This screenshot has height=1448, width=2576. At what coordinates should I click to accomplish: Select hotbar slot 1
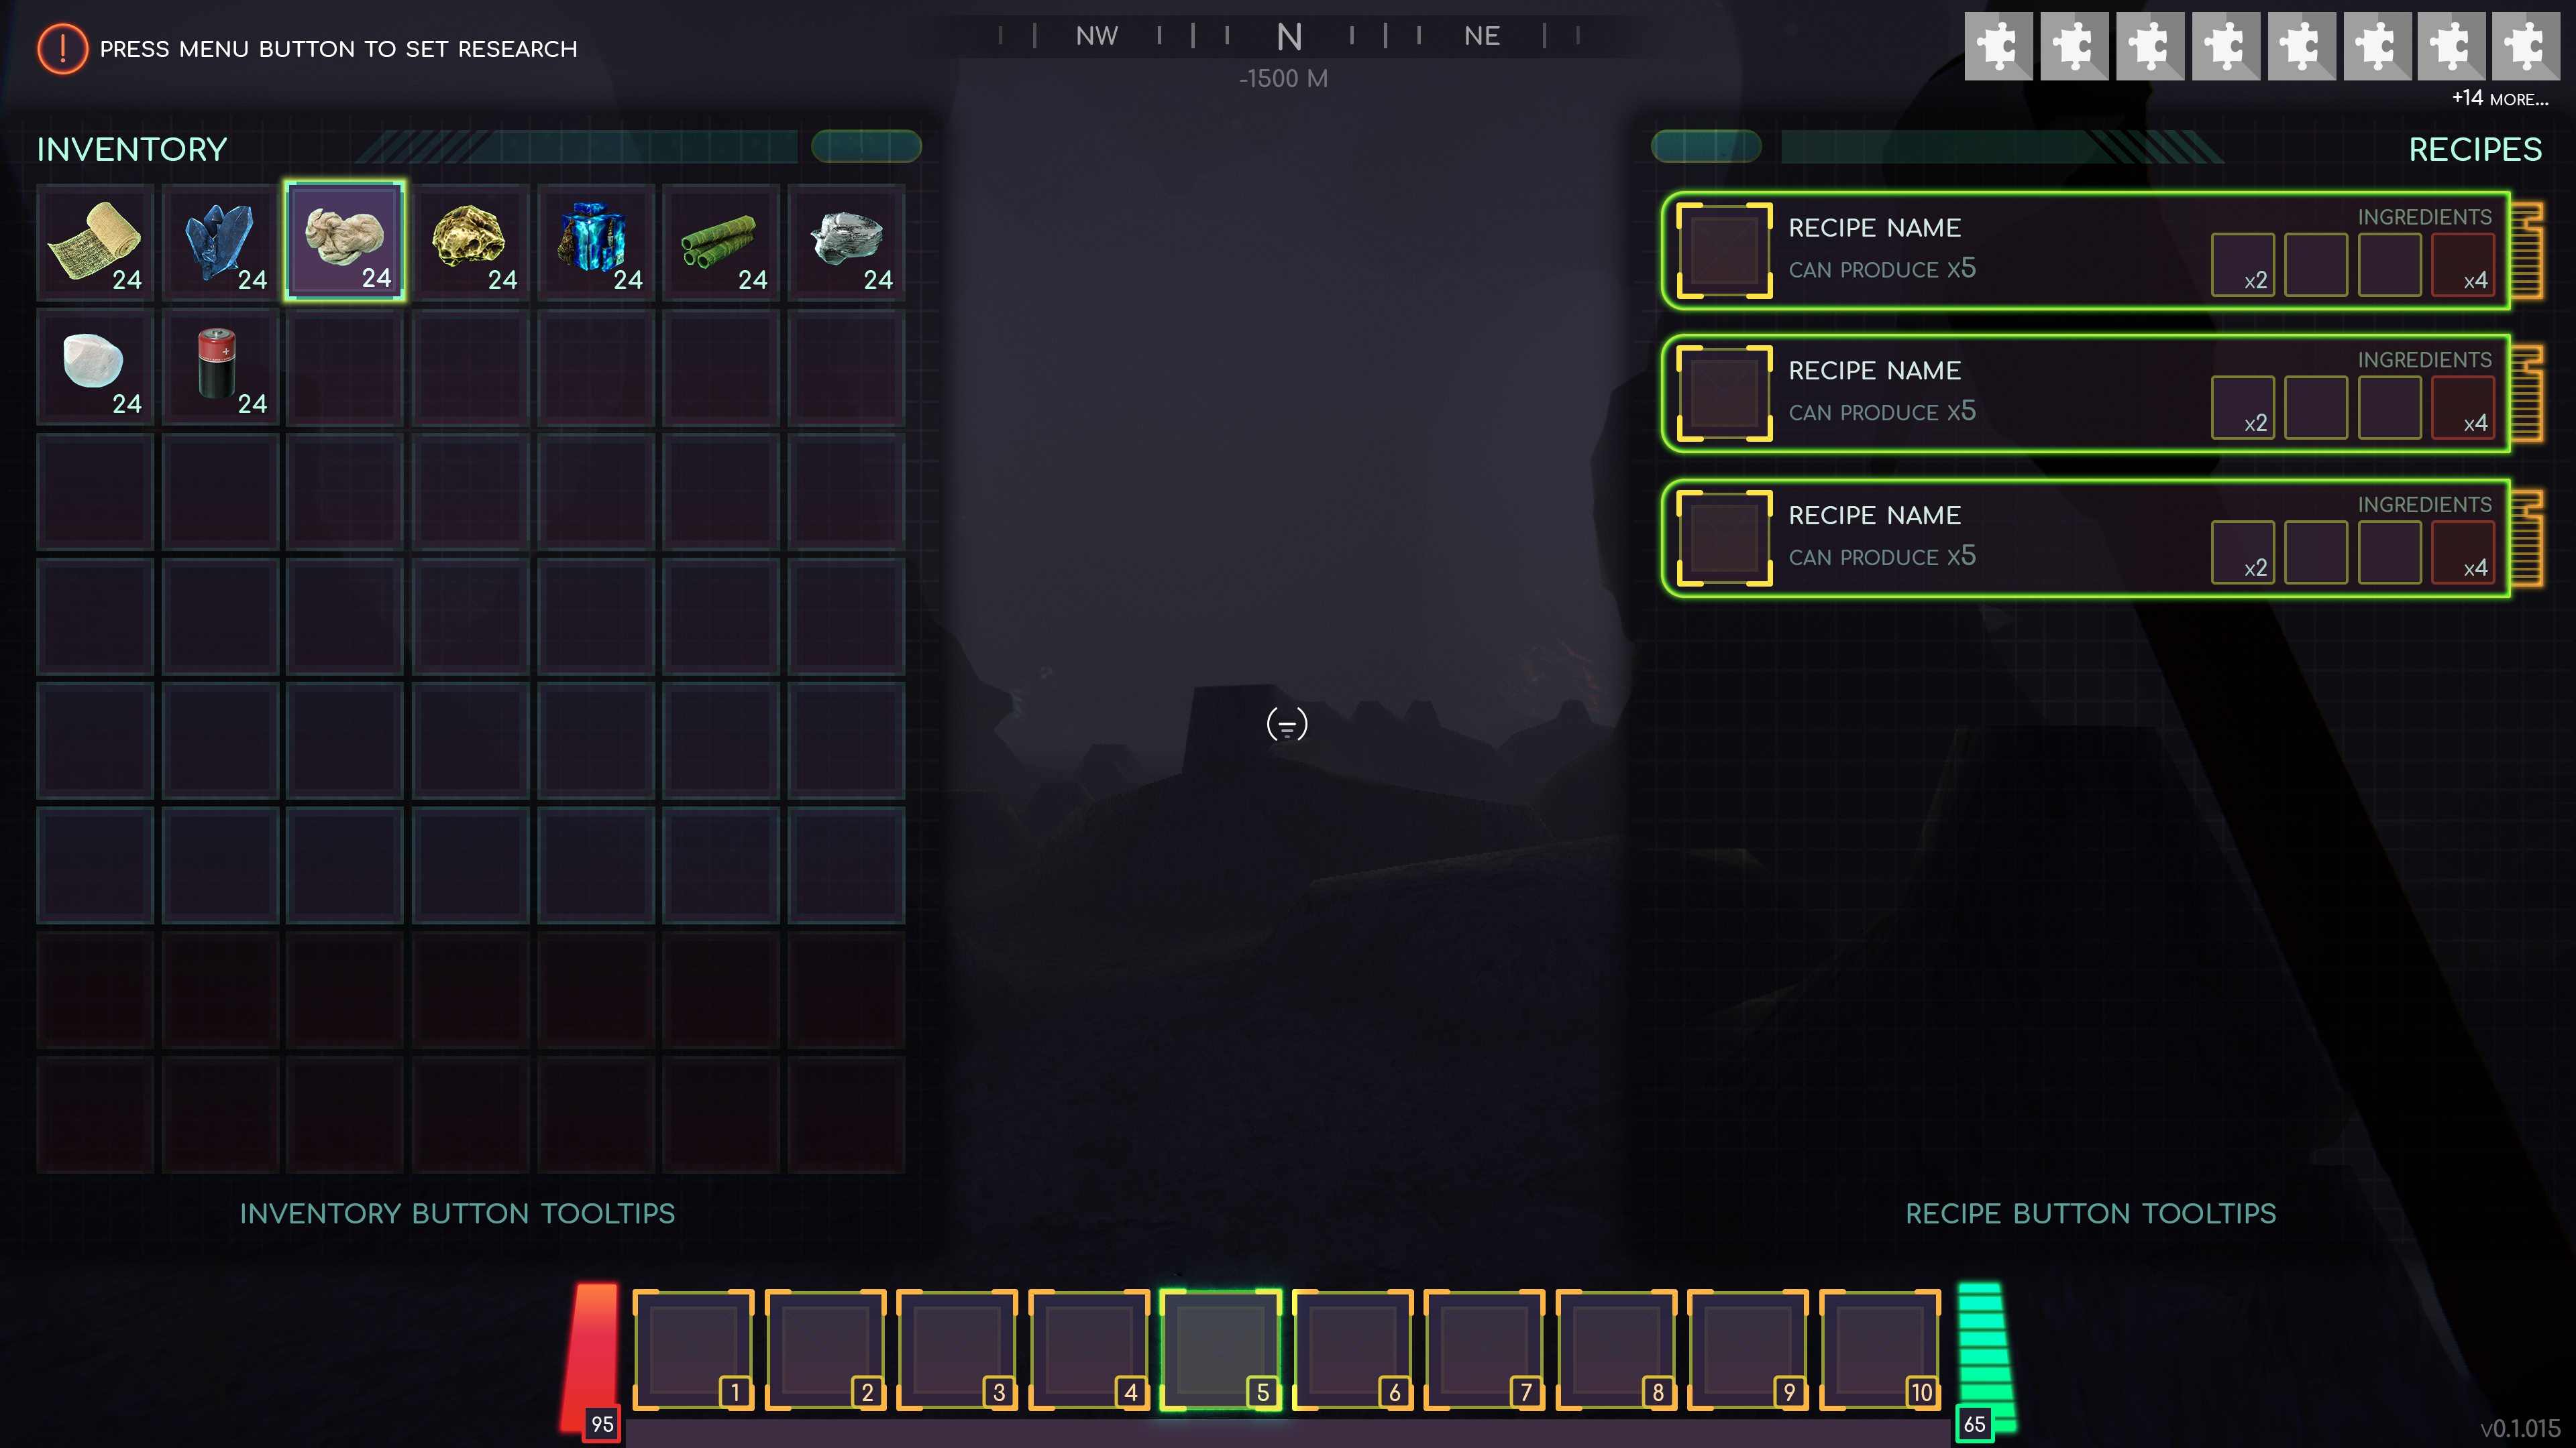click(693, 1350)
